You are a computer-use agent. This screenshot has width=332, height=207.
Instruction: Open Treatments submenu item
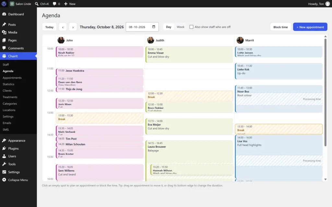pyautogui.click(x=10, y=97)
